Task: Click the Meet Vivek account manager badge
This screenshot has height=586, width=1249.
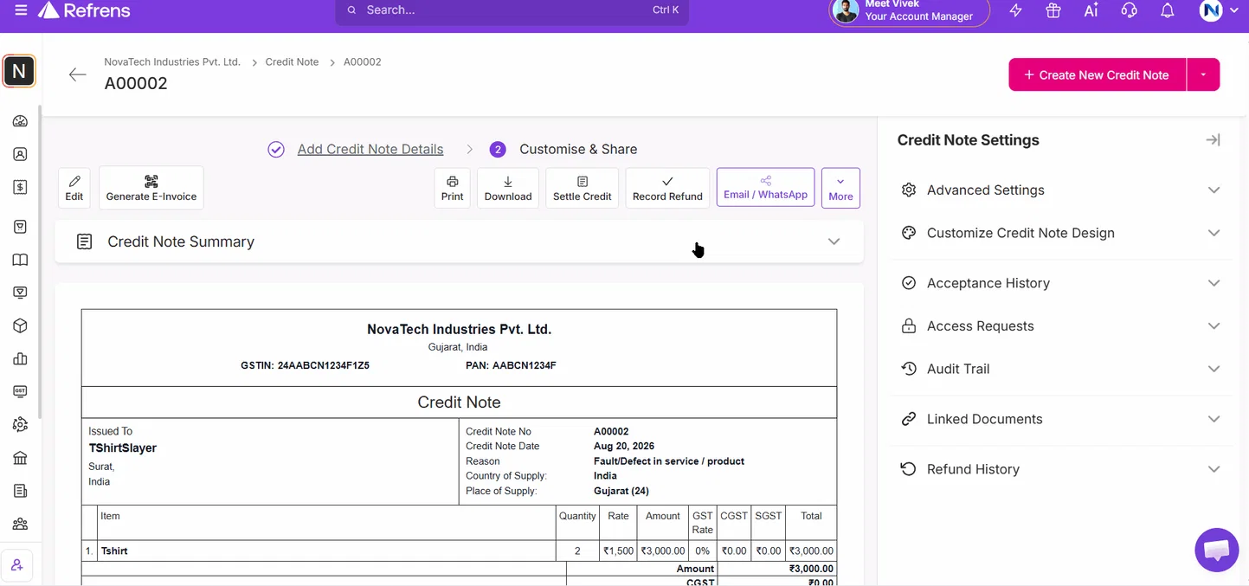Action: [x=909, y=10]
